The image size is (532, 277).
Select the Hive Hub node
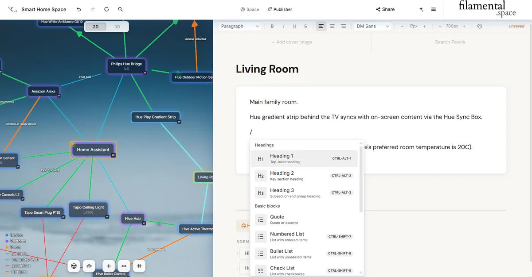pyautogui.click(x=133, y=219)
